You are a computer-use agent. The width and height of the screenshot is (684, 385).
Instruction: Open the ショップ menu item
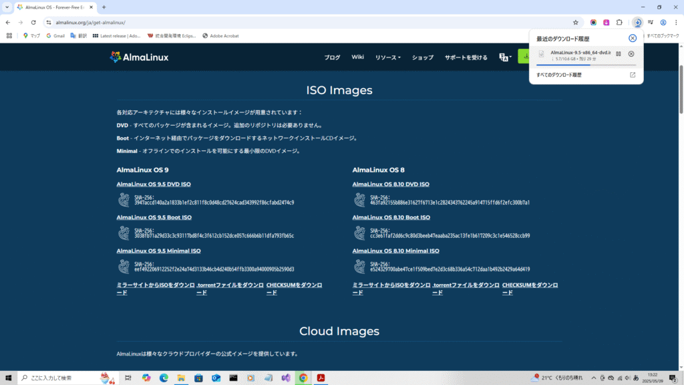click(x=423, y=57)
